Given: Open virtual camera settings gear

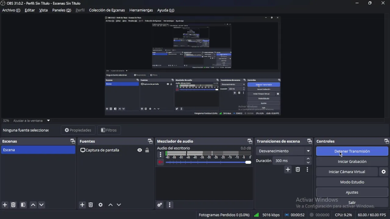Looking at the screenshot, I should [384, 172].
